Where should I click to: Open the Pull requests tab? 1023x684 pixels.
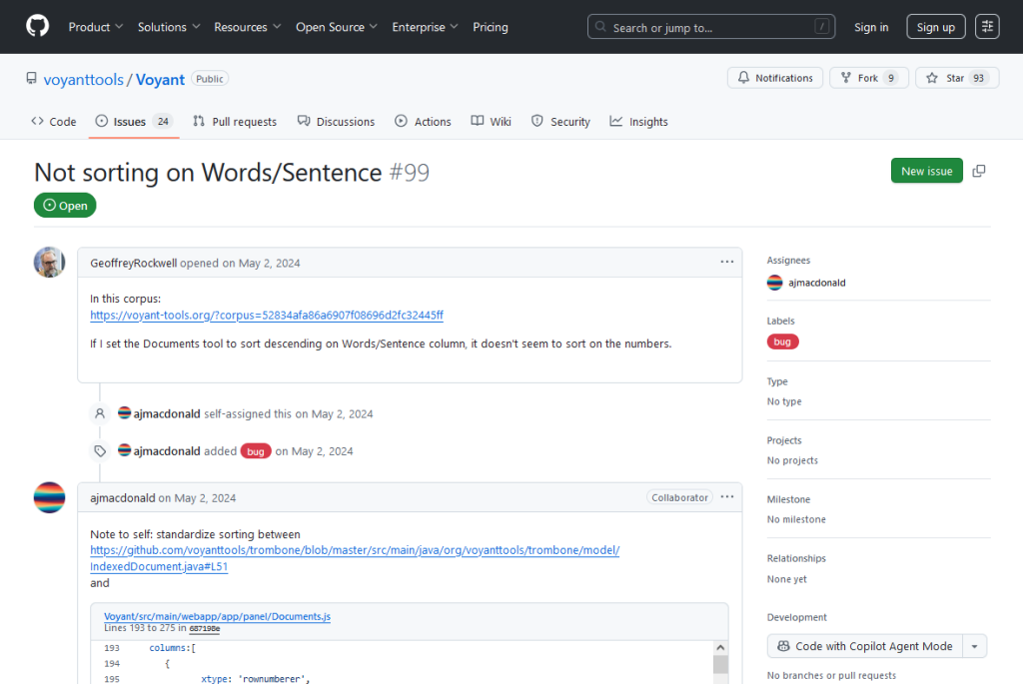(x=235, y=121)
